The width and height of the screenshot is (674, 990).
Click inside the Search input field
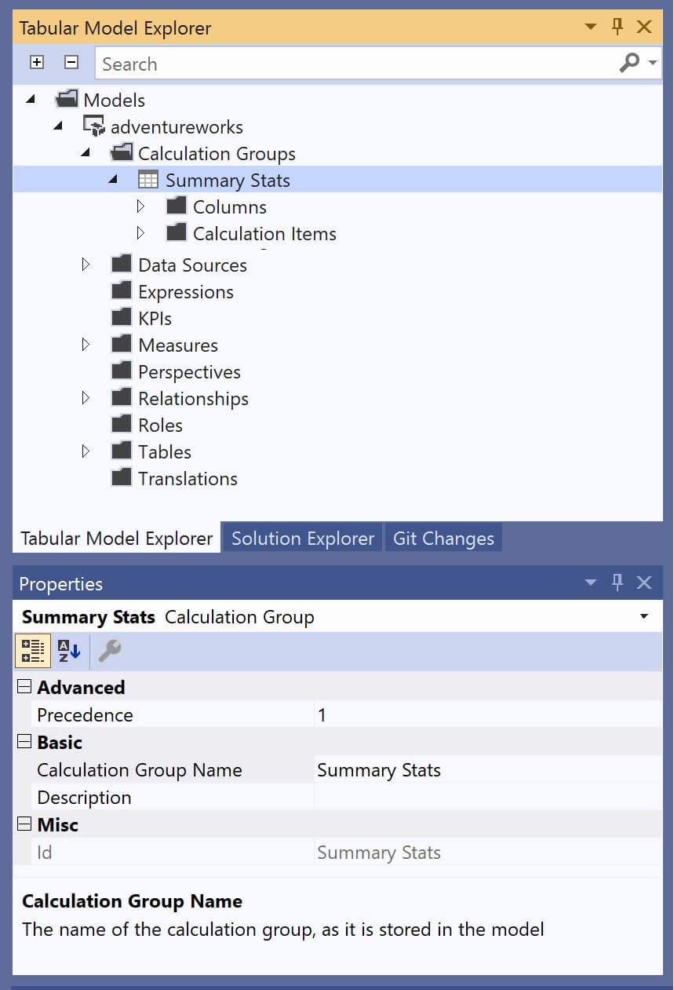point(314,63)
